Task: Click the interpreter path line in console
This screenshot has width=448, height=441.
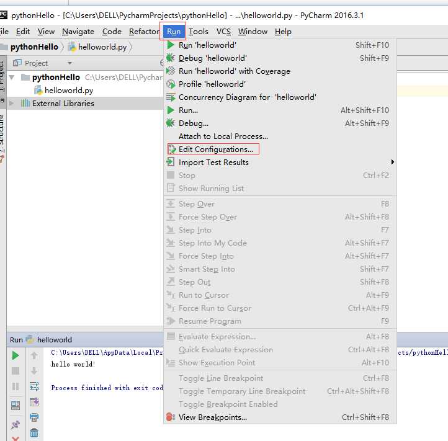Action: tap(107, 352)
